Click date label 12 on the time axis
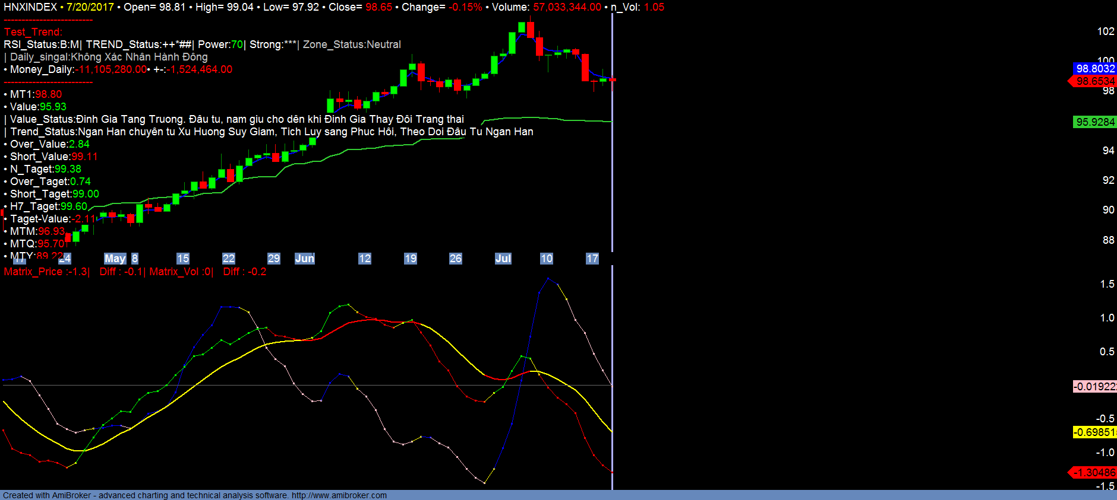Image resolution: width=1117 pixels, height=500 pixels. pos(364,259)
